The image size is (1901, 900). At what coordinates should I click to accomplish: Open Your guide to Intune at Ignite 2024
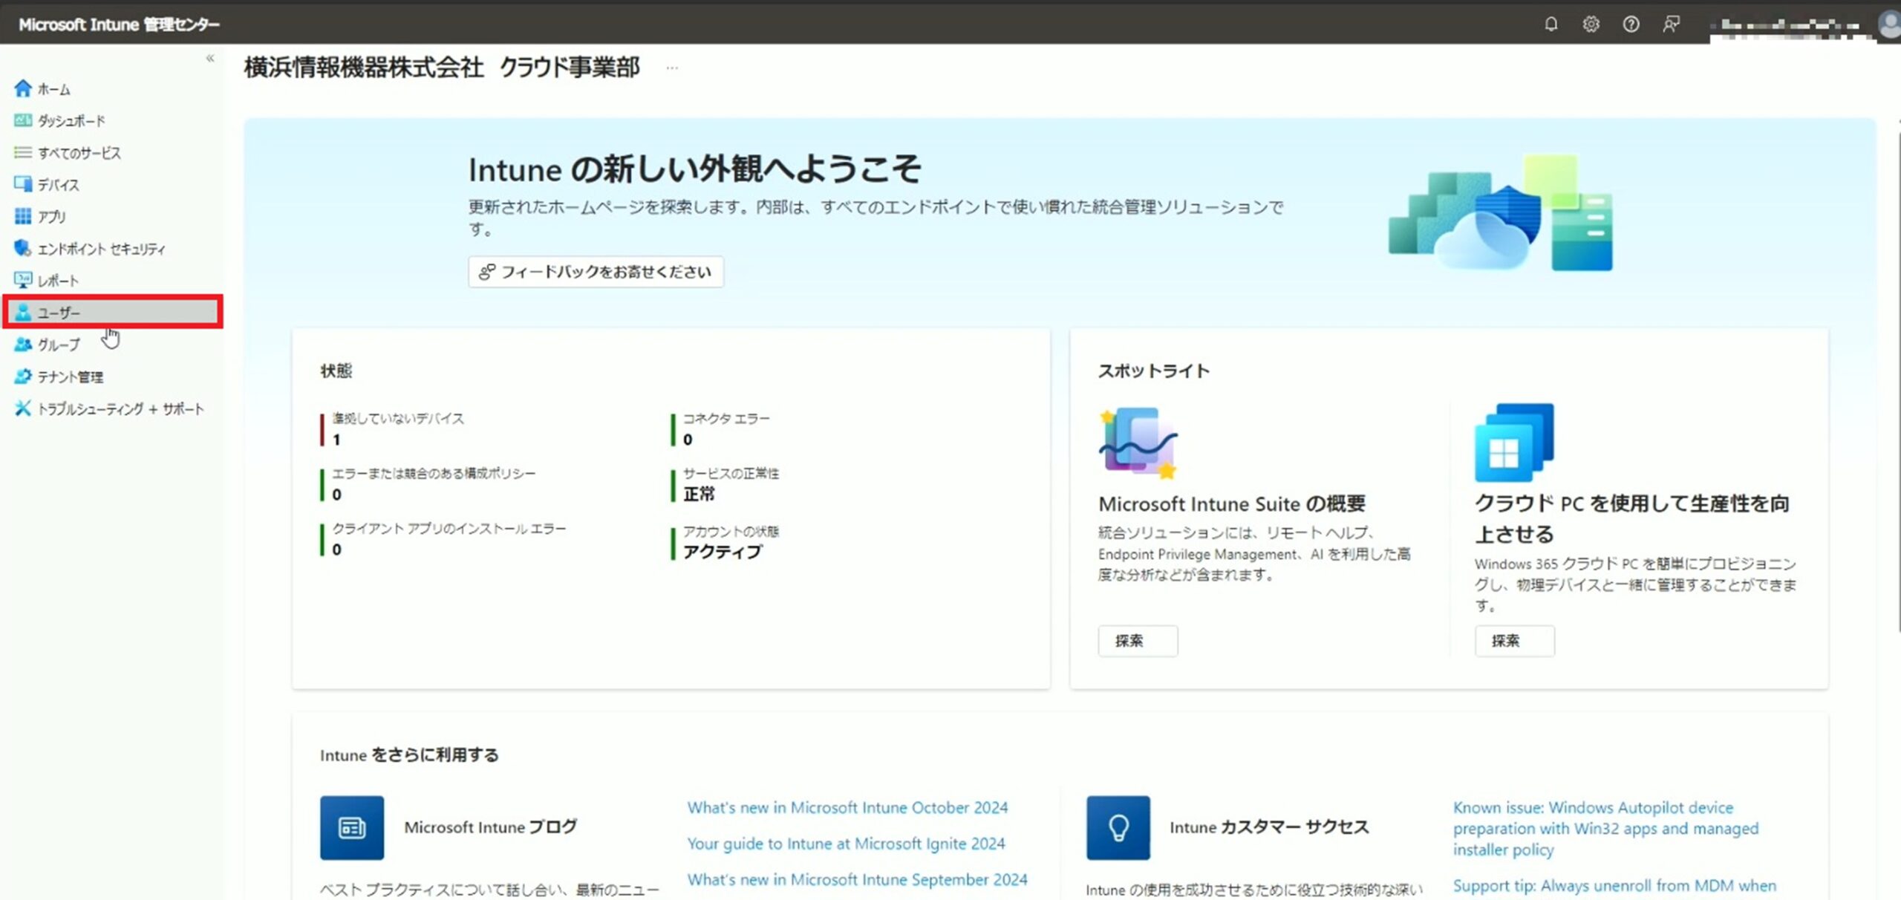click(845, 844)
